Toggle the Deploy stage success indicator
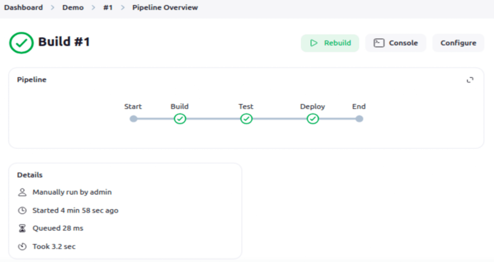This screenshot has width=494, height=262. point(312,119)
